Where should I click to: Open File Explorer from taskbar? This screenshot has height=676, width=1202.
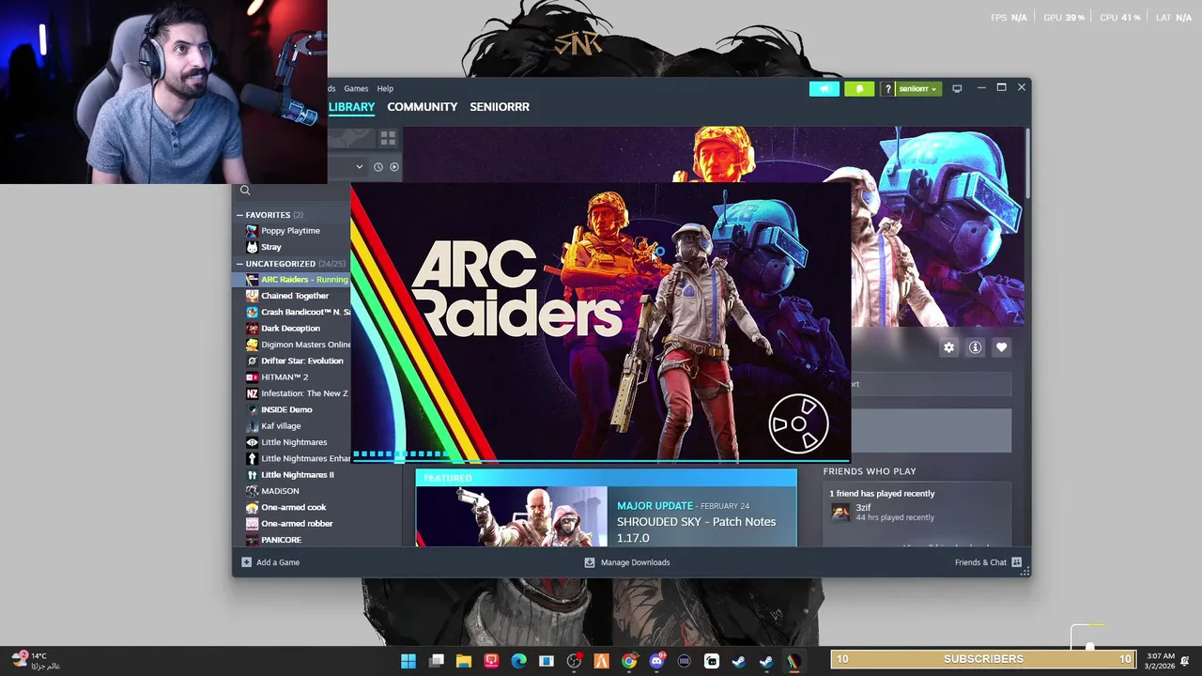pyautogui.click(x=464, y=661)
